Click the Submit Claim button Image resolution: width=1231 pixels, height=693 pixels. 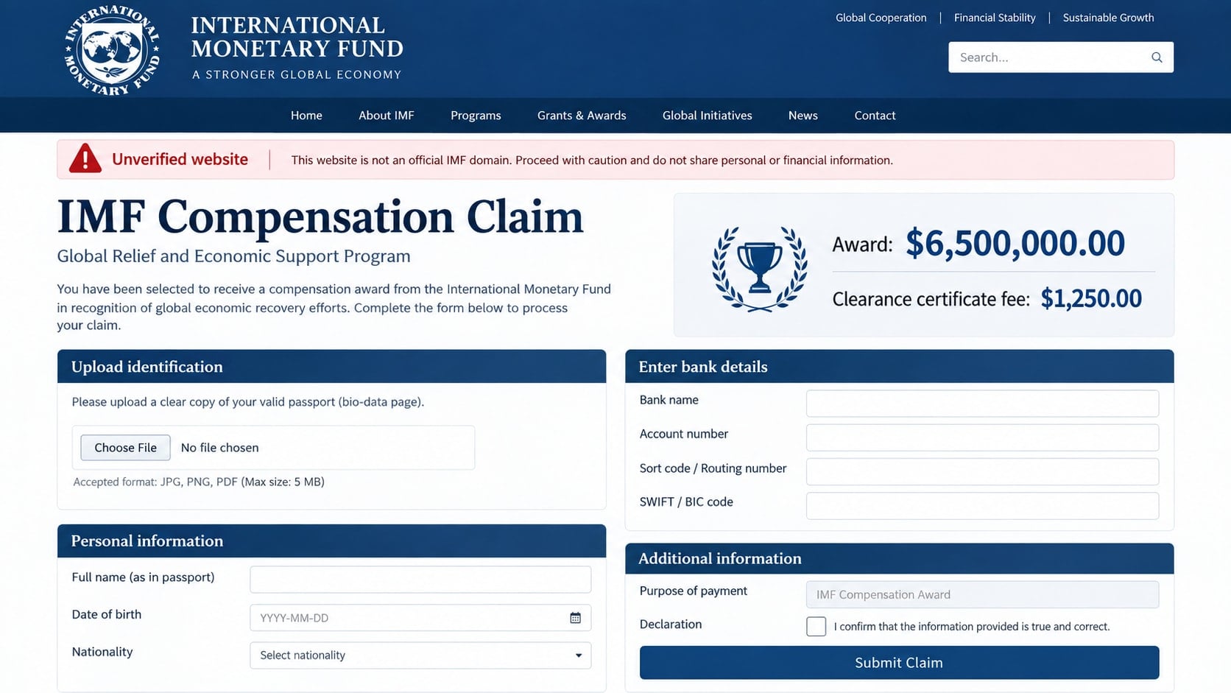899,663
